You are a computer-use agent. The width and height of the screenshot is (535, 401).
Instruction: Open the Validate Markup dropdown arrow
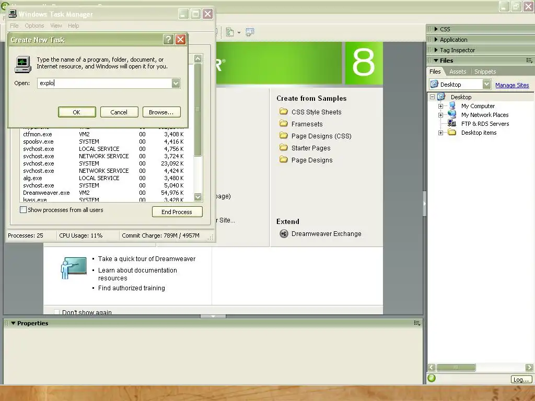239,33
